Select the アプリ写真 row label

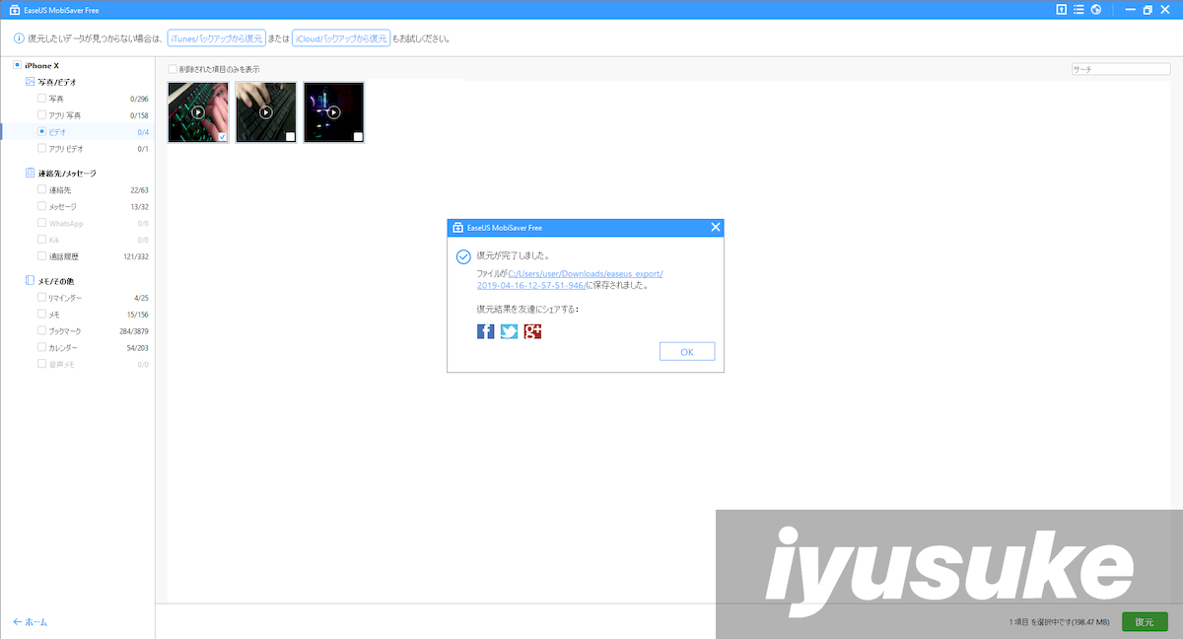pos(65,115)
